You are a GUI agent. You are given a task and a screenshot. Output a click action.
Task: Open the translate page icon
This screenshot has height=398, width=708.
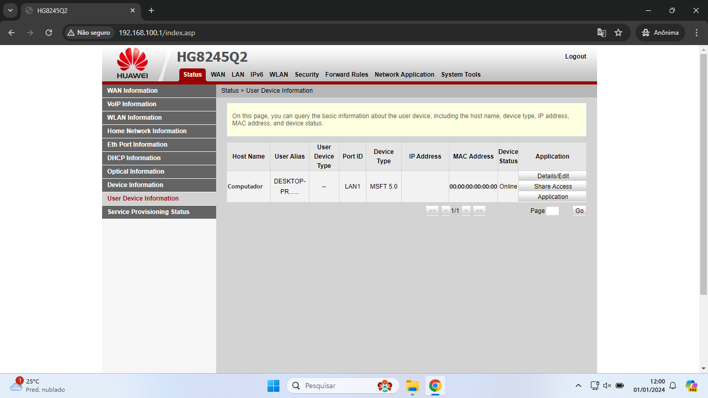[x=602, y=33]
